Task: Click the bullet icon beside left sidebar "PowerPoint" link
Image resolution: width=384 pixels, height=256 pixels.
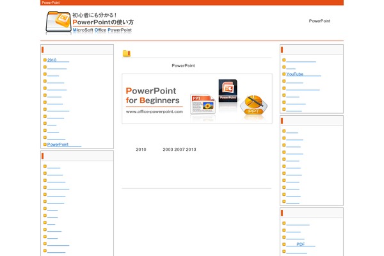Action: [45, 145]
